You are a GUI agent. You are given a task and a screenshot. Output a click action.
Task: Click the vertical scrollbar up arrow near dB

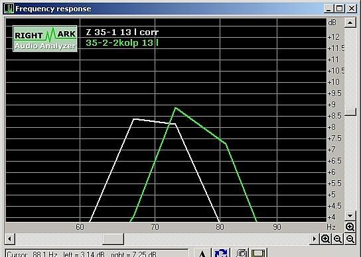pos(350,23)
